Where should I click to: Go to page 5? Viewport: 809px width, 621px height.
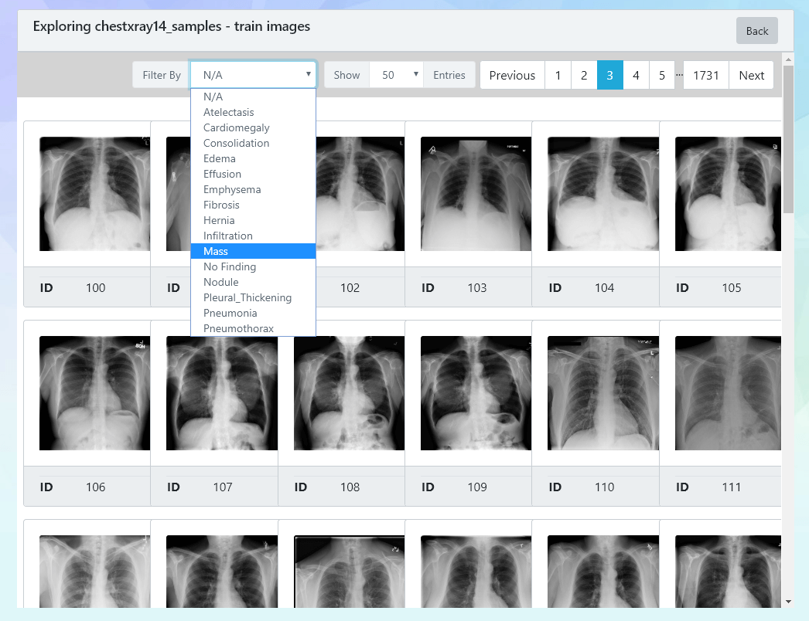tap(662, 75)
